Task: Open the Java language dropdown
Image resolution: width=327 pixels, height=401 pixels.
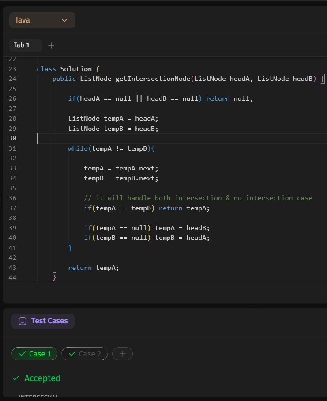Action: tap(42, 20)
